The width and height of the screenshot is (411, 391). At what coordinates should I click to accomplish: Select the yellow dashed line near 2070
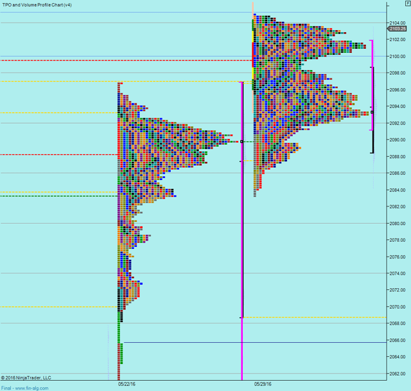(x=58, y=307)
